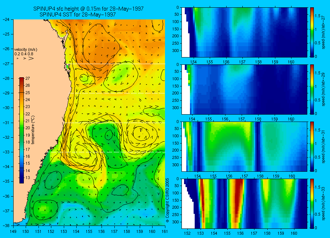This screenshot has height=238, width=330.
Task: Click the temperature color bar on the map
Action: click(22, 130)
